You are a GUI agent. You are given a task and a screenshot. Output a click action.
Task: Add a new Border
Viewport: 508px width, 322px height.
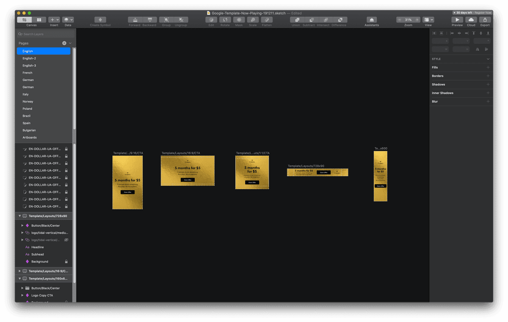(488, 76)
